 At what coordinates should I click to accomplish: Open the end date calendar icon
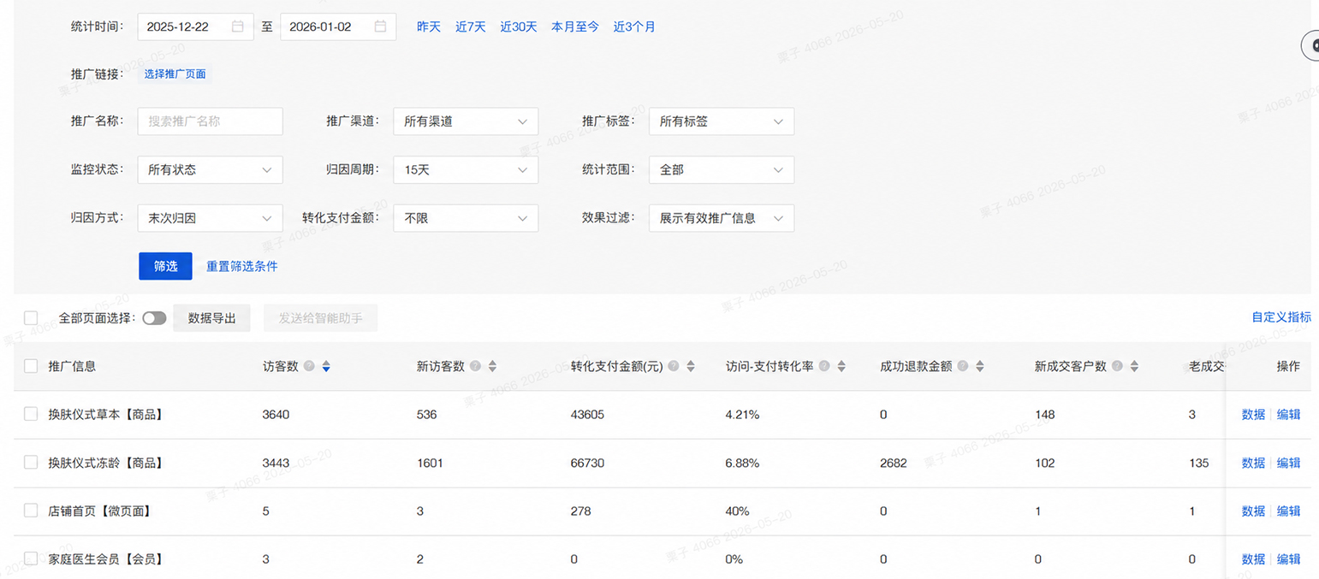[x=380, y=27]
